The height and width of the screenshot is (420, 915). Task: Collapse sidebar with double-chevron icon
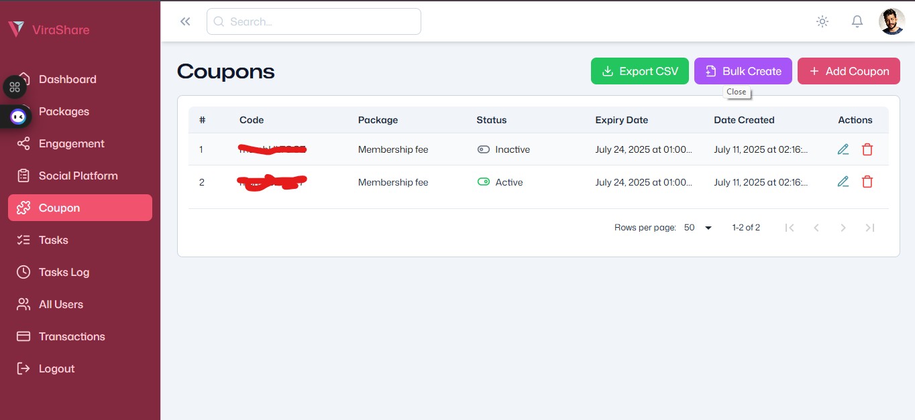point(185,21)
